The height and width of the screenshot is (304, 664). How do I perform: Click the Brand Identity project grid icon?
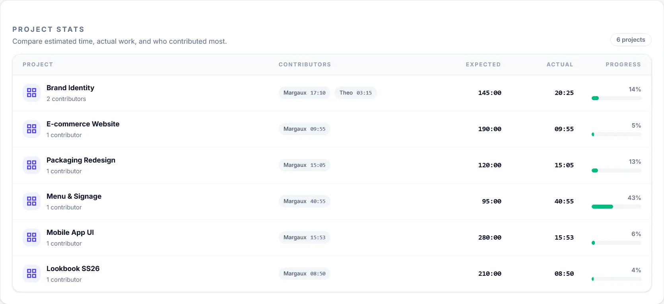[x=31, y=93]
